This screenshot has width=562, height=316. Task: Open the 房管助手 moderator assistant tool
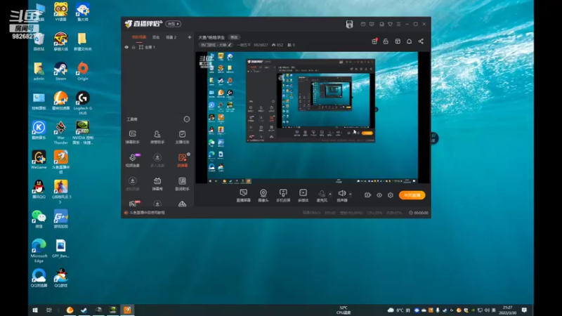pyautogui.click(x=157, y=137)
